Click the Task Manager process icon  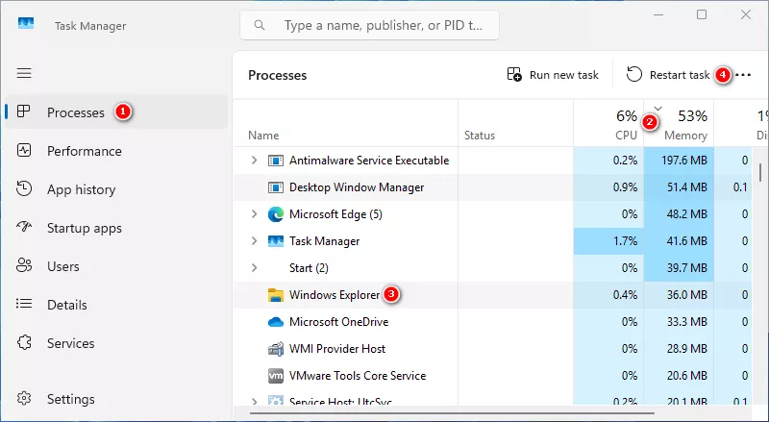pyautogui.click(x=276, y=241)
